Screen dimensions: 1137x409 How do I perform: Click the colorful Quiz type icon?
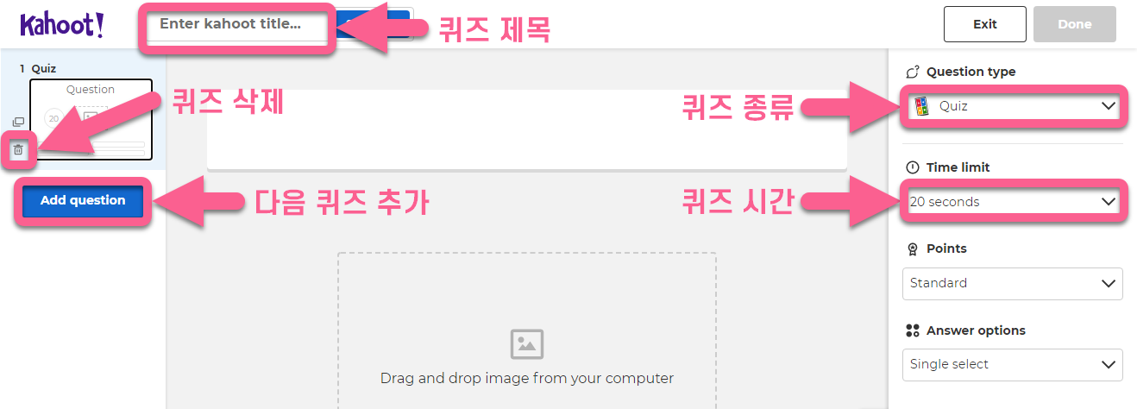pos(922,106)
